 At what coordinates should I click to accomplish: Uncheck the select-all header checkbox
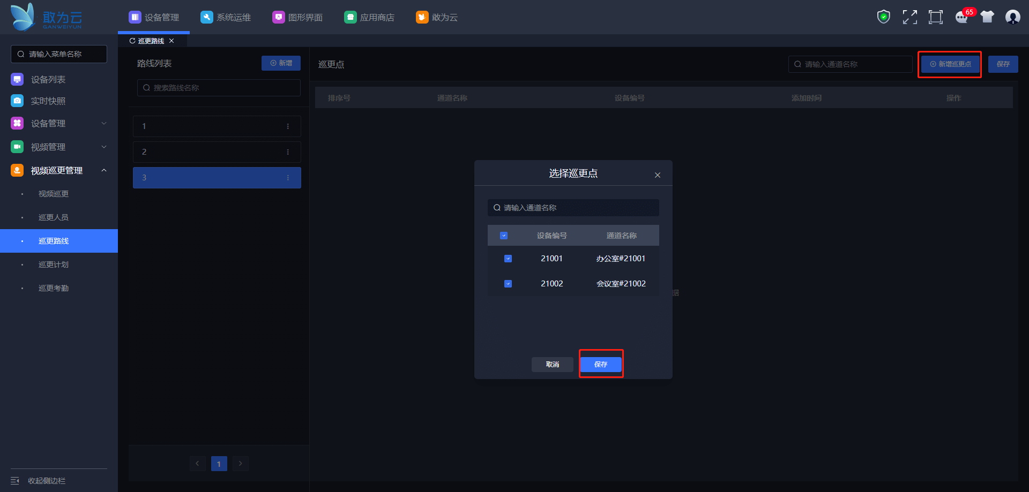504,236
